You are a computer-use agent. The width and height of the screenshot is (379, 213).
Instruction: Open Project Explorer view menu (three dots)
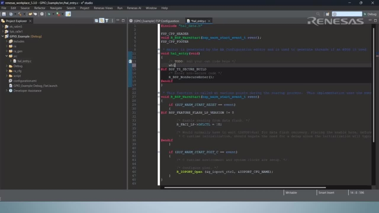pos(112,21)
